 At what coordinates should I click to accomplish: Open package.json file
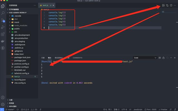pyautogui.click(x=22, y=61)
